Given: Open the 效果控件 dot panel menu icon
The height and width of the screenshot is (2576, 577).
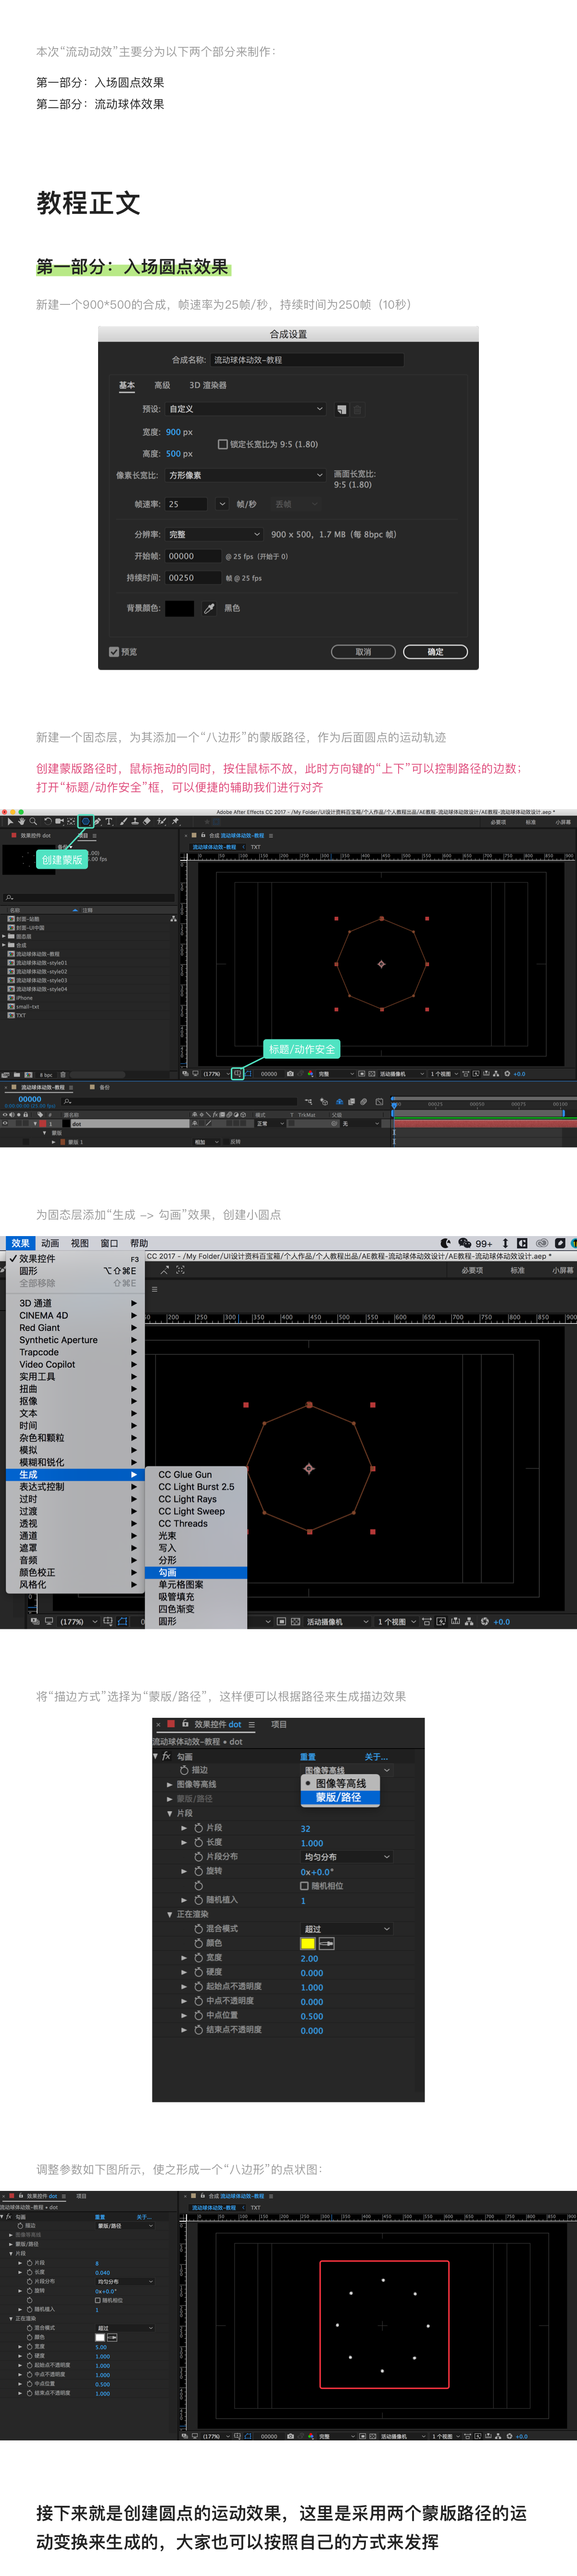Looking at the screenshot, I should click(x=252, y=1724).
